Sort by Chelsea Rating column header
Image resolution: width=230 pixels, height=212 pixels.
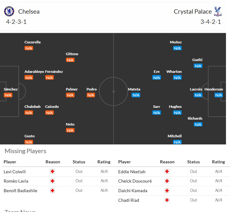(104, 162)
